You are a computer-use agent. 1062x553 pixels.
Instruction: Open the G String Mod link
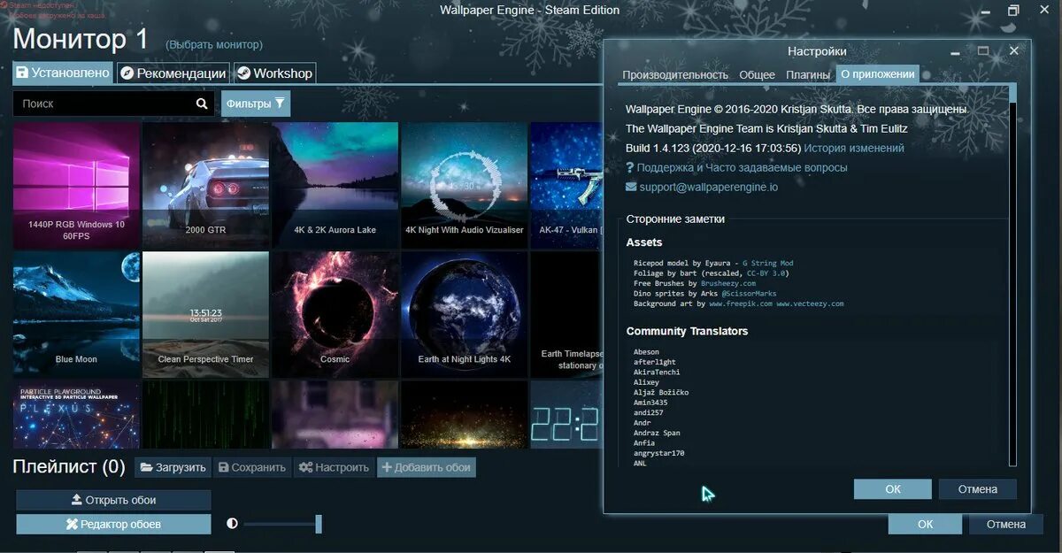767,264
